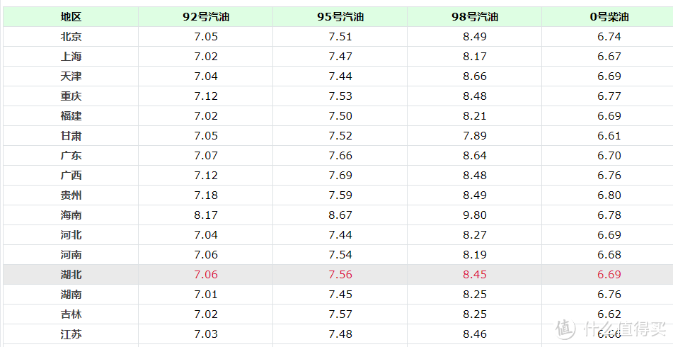The width and height of the screenshot is (673, 347).
Task: Click 广东 95号汽油 price 7.66
Action: tap(340, 156)
